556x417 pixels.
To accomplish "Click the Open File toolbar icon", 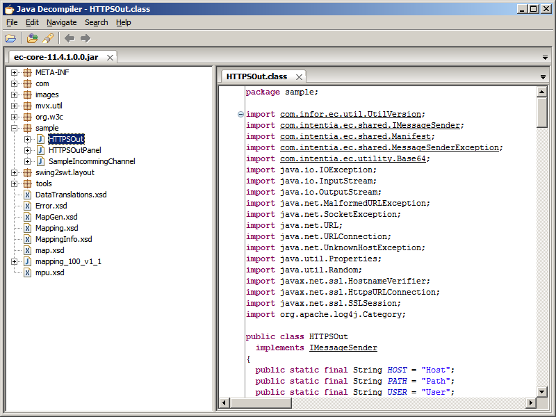I will [10, 38].
